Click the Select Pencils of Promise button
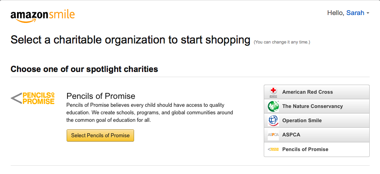380x174 pixels. tap(100, 135)
